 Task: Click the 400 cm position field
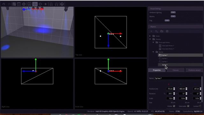click(182, 89)
